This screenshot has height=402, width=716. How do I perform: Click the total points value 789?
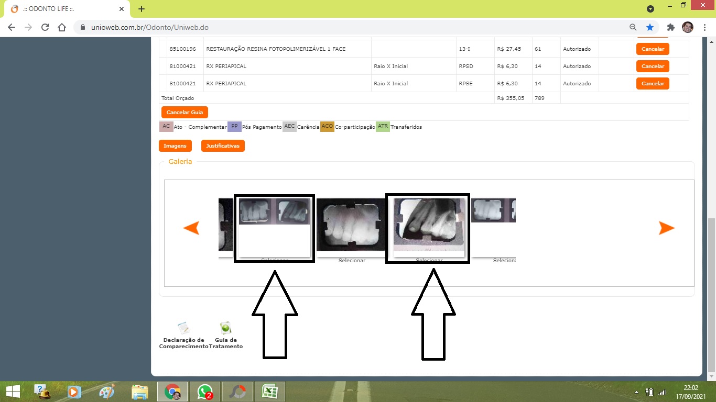point(539,98)
